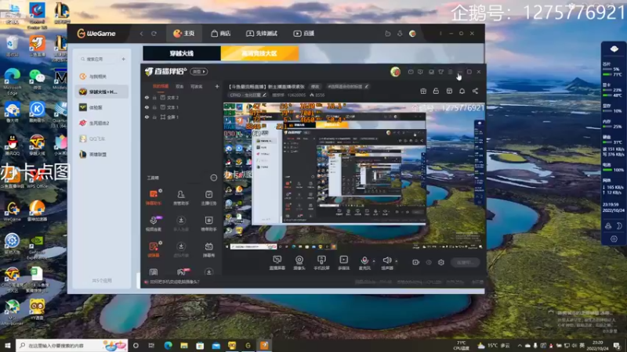Switch to WeGame 商店 tab

[221, 34]
